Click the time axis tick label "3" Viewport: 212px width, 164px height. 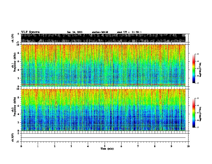(x=71, y=146)
